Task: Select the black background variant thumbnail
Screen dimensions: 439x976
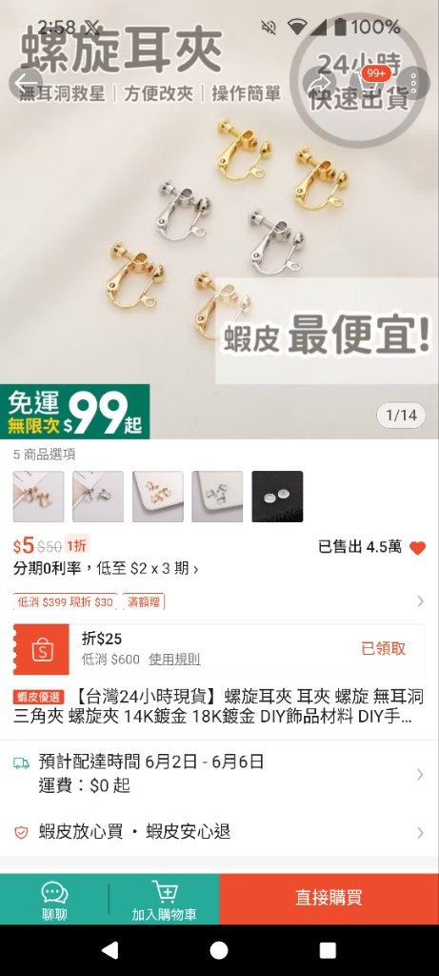Action: pos(277,496)
